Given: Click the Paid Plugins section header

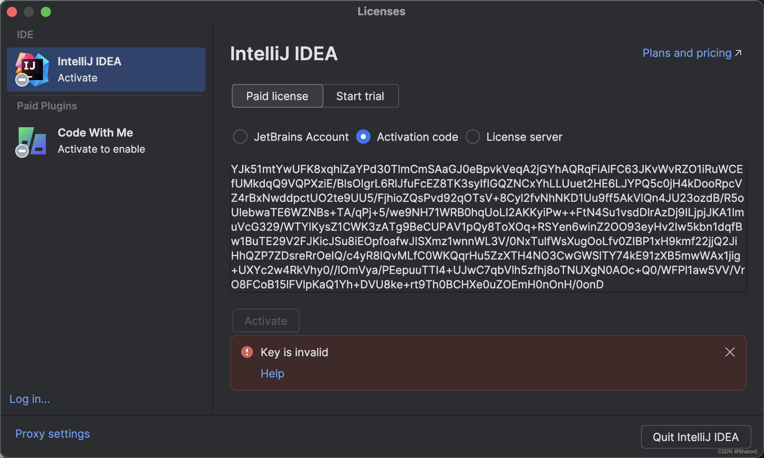Looking at the screenshot, I should pyautogui.click(x=47, y=106).
